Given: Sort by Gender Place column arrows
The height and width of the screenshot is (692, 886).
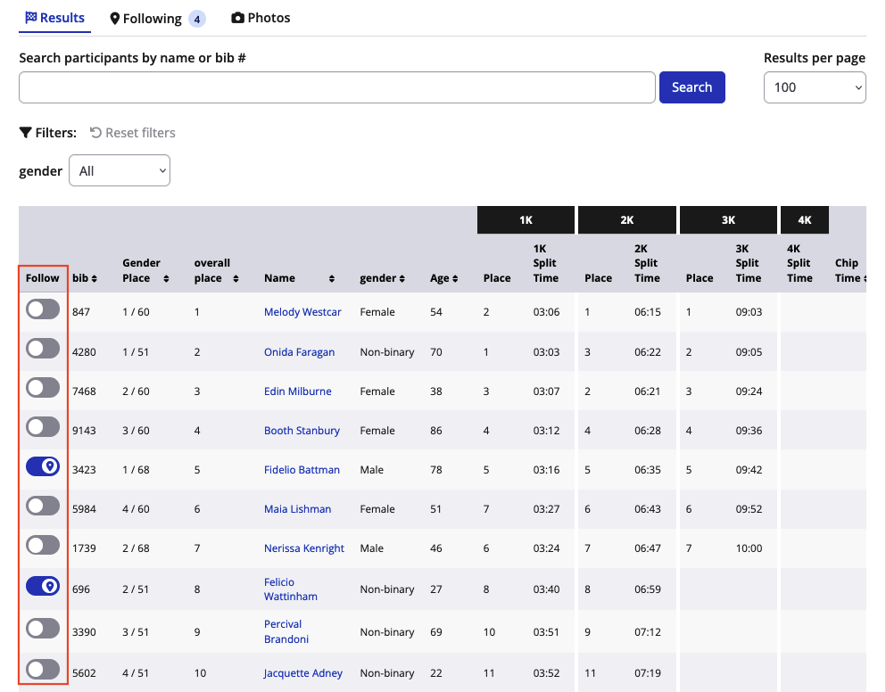Looking at the screenshot, I should [x=166, y=279].
